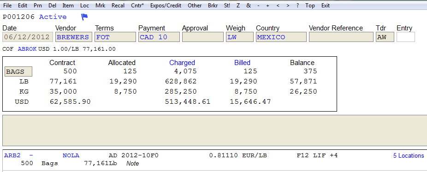Open the Item menu

pyautogui.click(x=68, y=6)
